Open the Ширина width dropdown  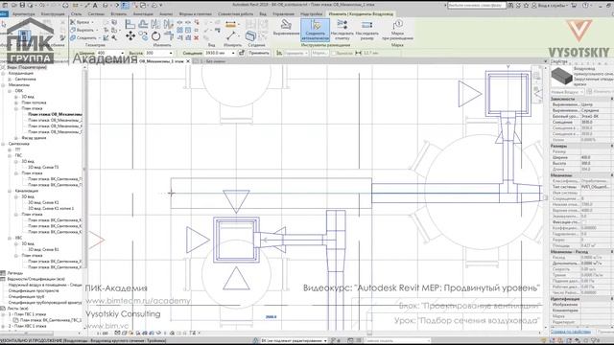point(122,53)
